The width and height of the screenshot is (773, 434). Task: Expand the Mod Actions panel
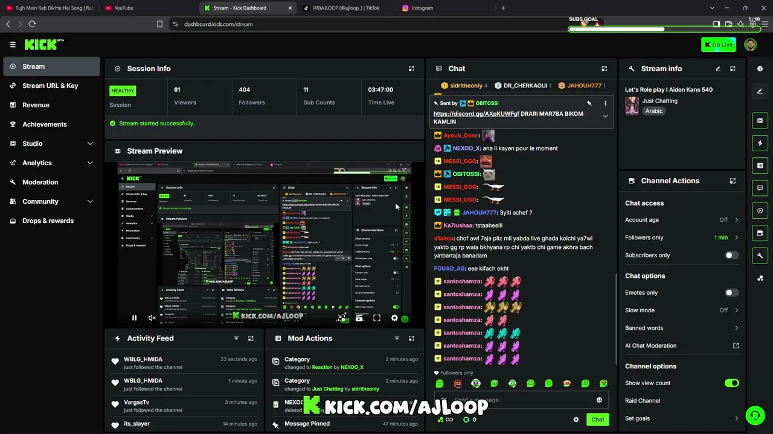[411, 339]
